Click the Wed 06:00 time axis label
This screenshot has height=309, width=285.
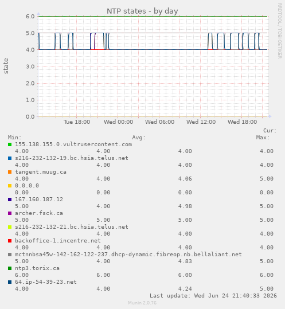pos(159,122)
